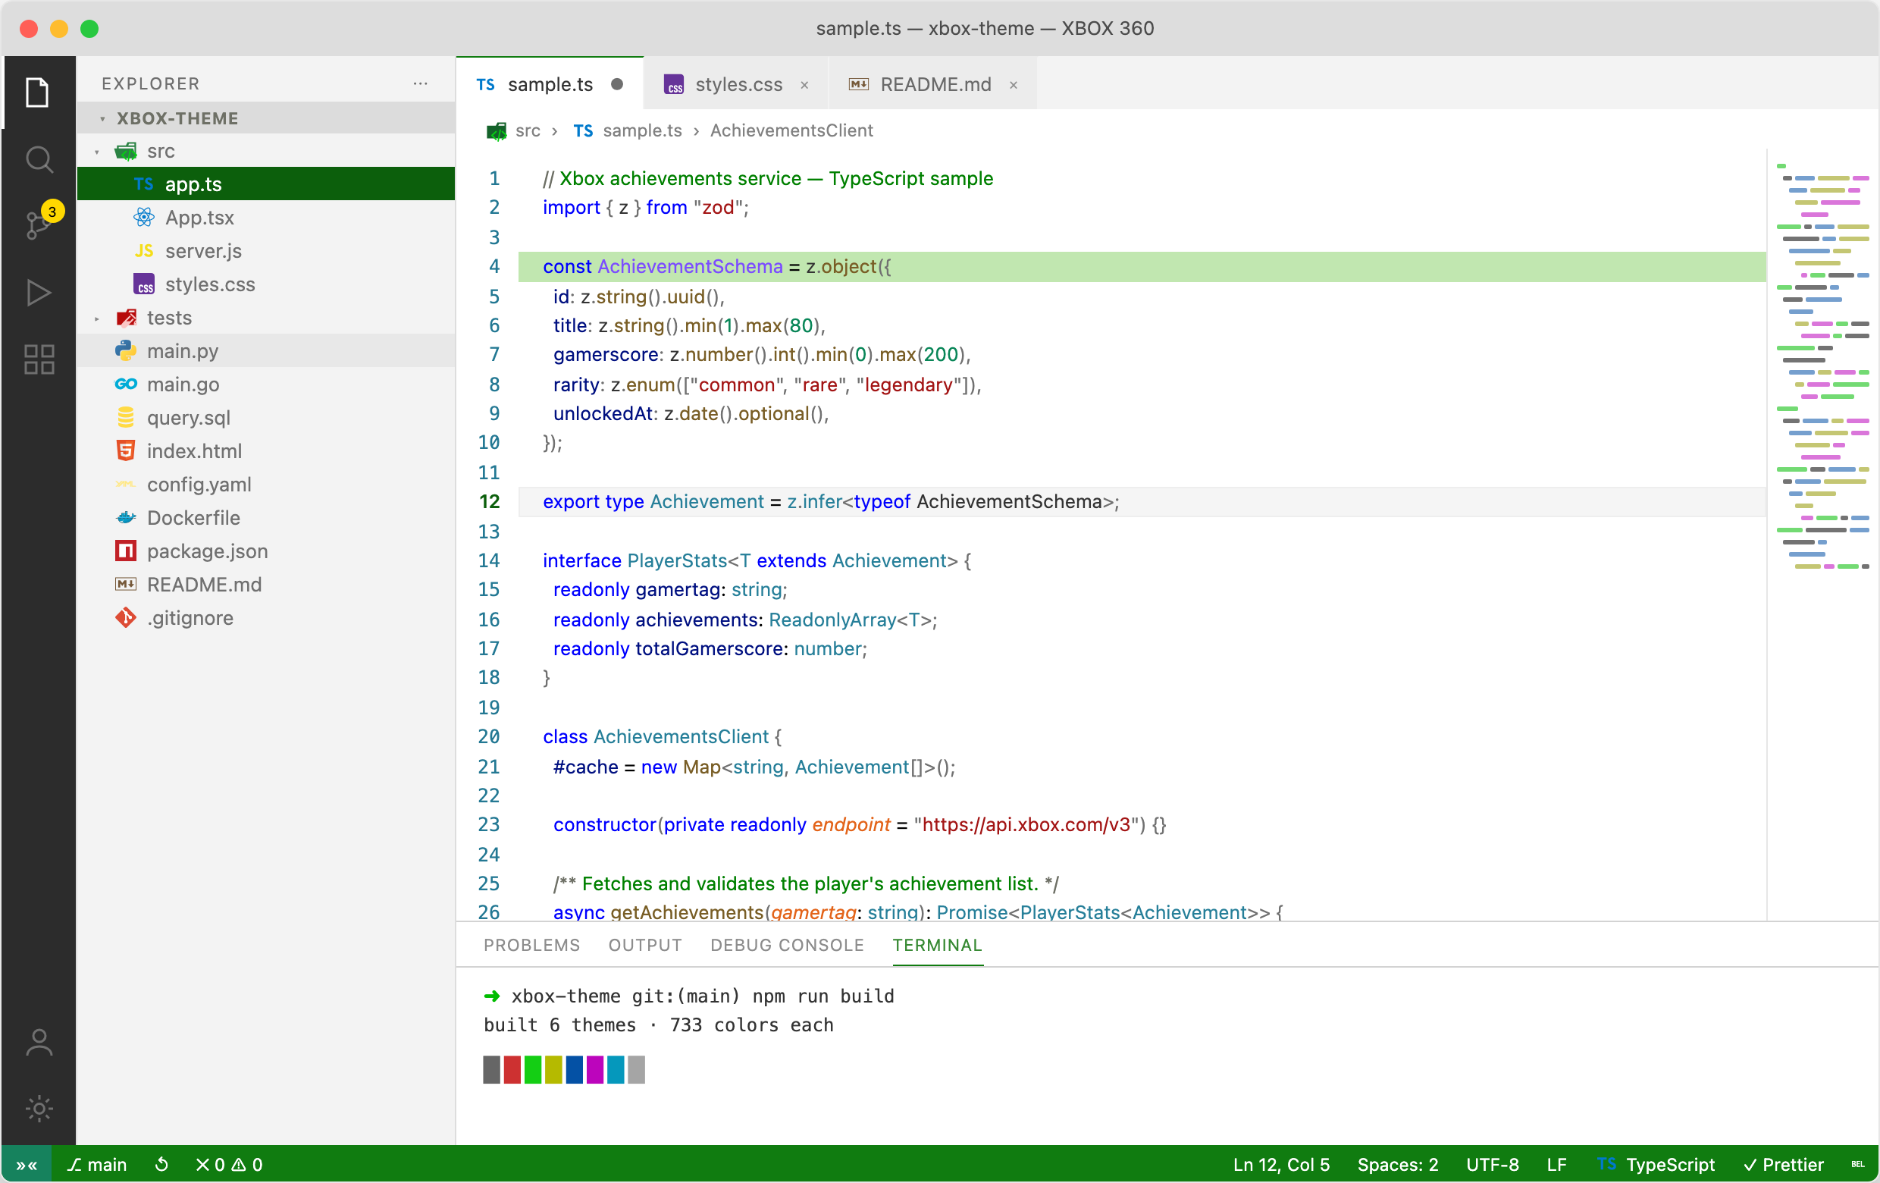
Task: Click Spaces: 2 indentation setting
Action: tap(1398, 1164)
